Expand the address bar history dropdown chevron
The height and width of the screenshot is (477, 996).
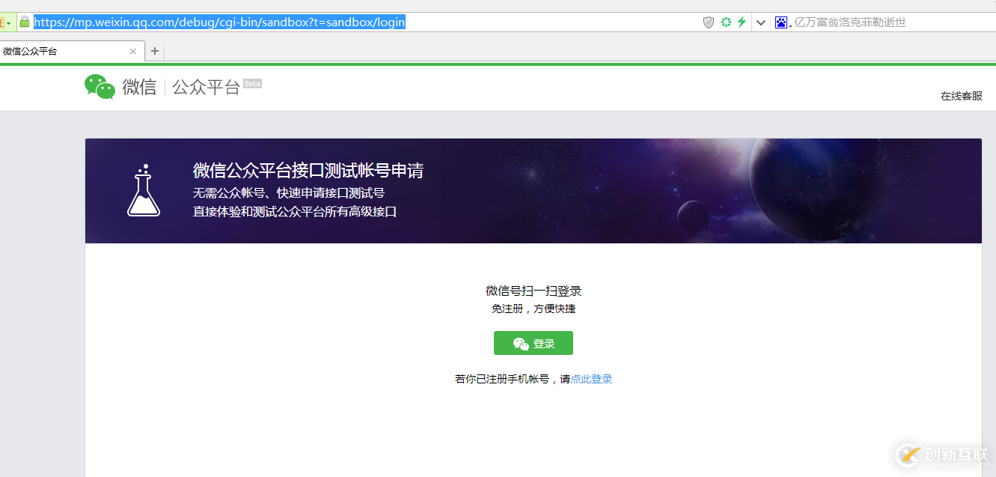(761, 22)
